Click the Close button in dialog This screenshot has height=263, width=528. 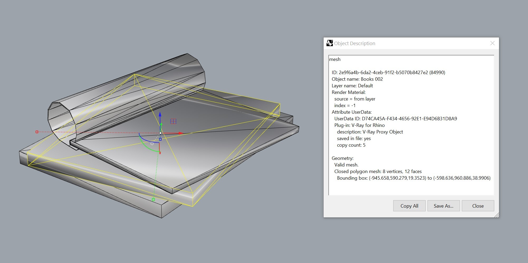[x=478, y=206]
